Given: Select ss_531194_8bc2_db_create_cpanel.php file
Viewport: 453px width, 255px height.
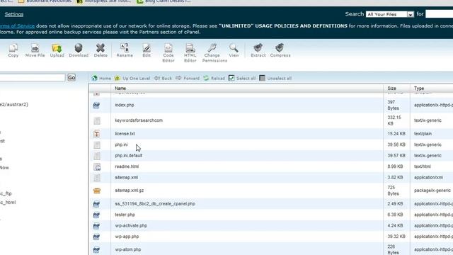Looking at the screenshot, I should (x=155, y=204).
